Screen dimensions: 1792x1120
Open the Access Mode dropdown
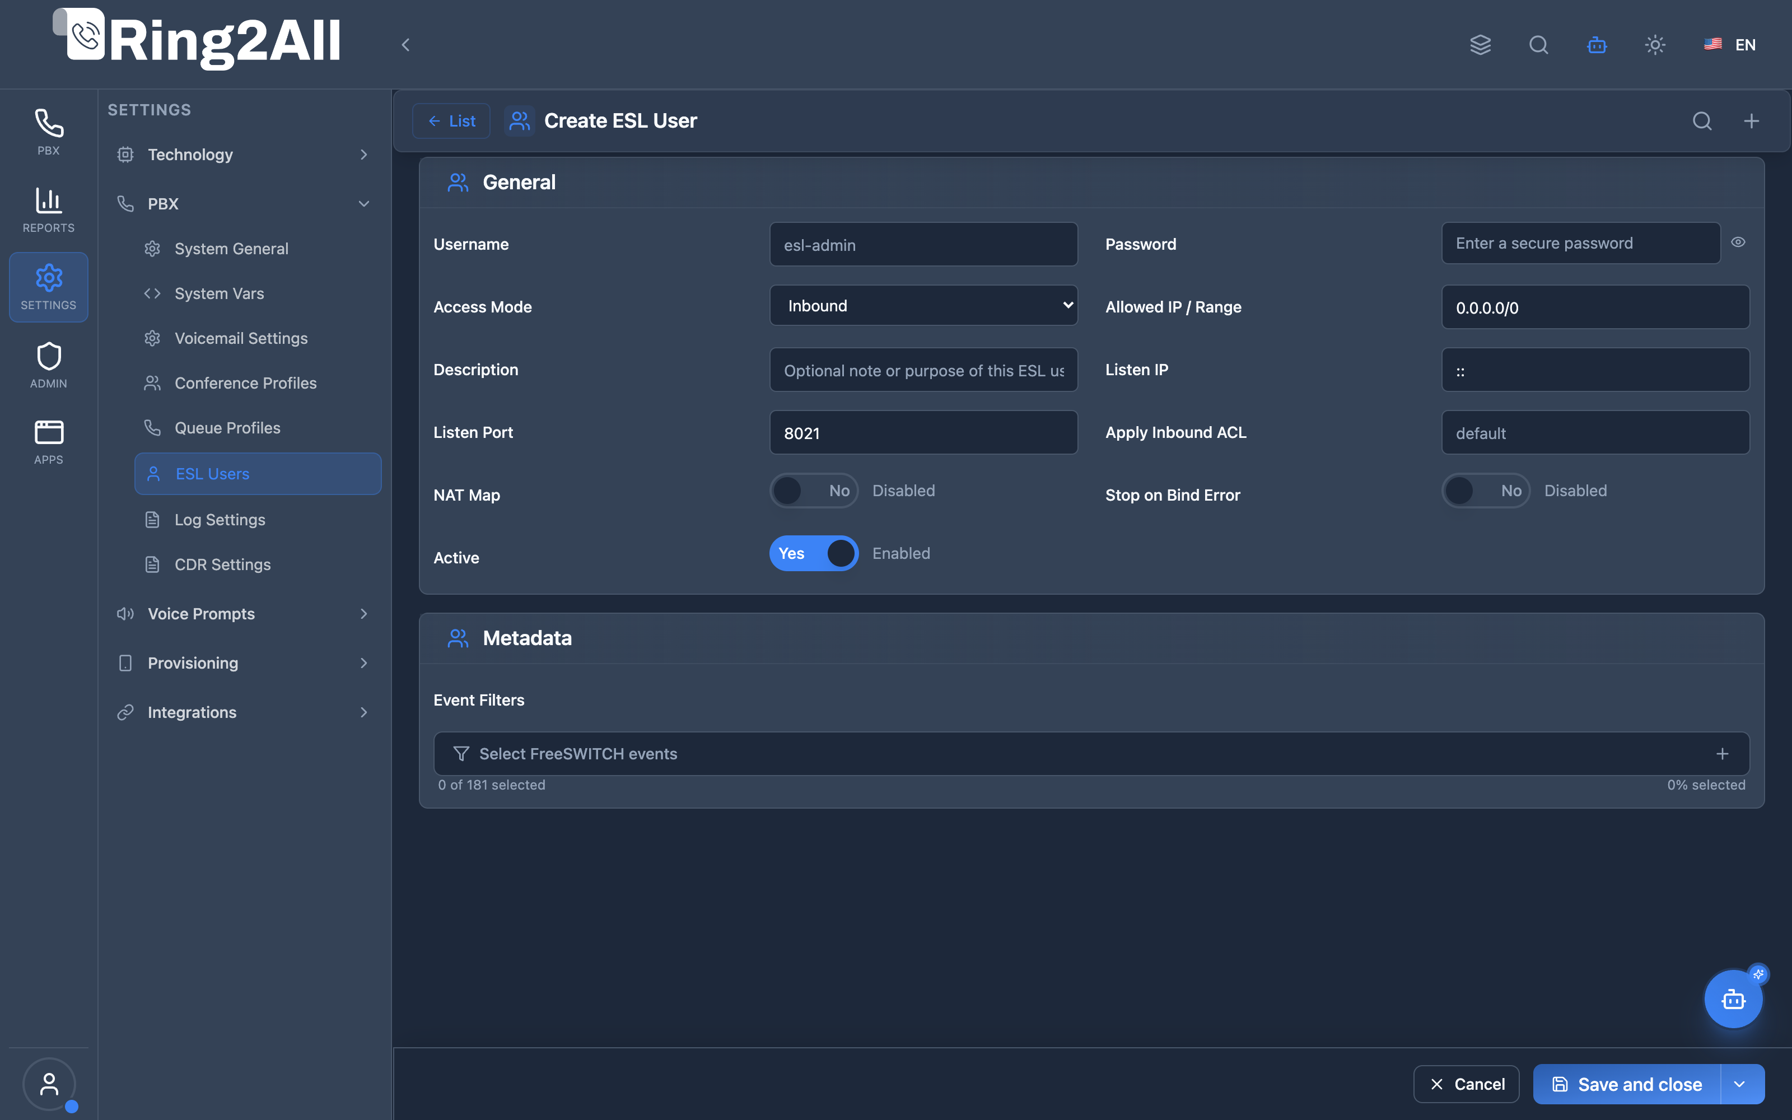923,305
